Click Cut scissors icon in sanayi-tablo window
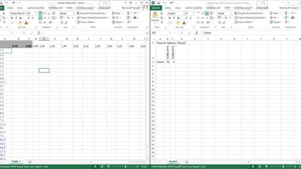301x169 pixels. pyautogui.click(x=3, y=13)
